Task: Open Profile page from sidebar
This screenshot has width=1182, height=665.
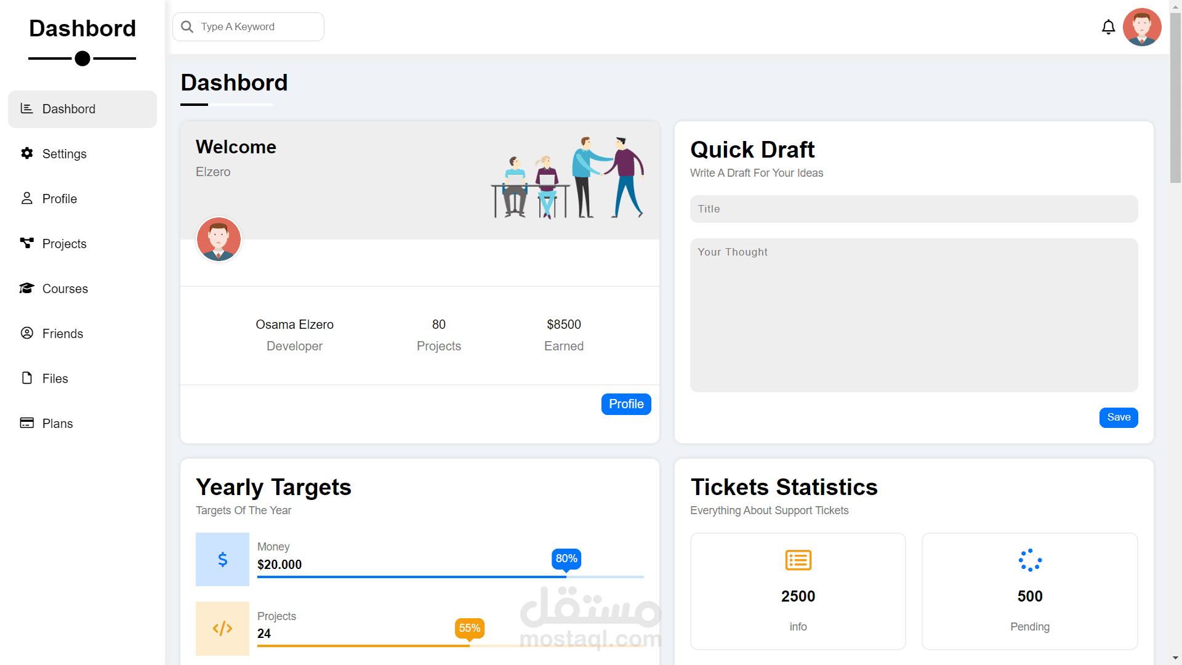Action: click(x=59, y=199)
